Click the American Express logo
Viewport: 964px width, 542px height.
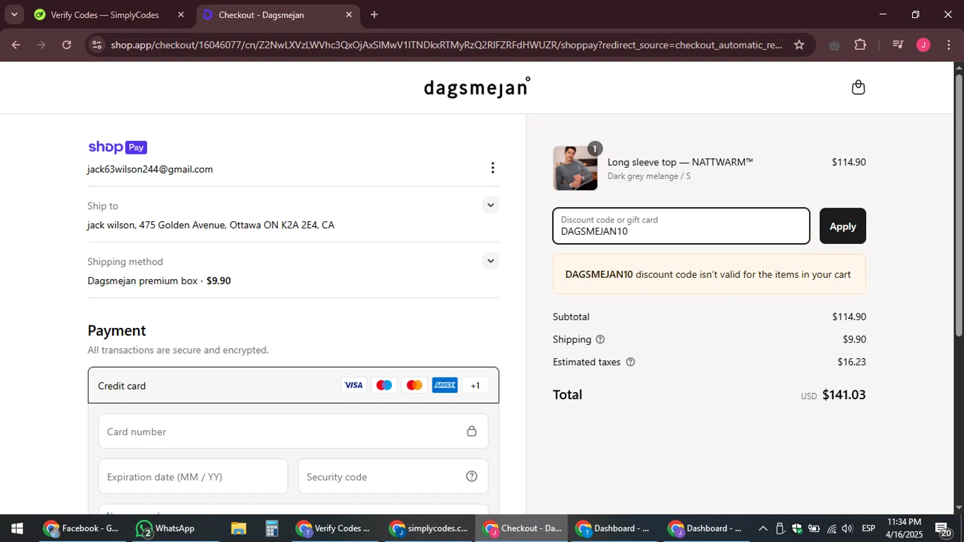(445, 385)
